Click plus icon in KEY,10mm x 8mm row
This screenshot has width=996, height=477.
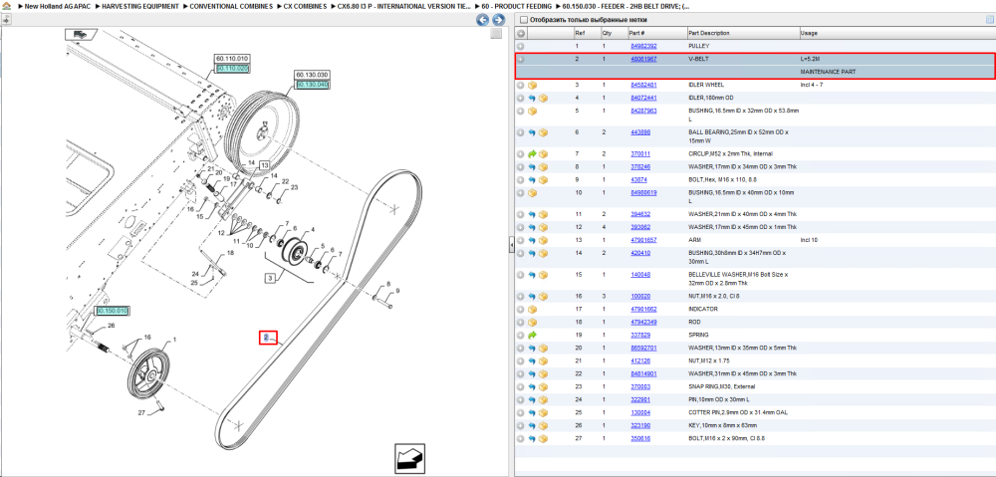[x=520, y=425]
